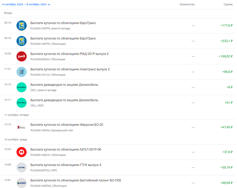The width and height of the screenshot is (237, 188).
Task: Click the РЖД red logo icon
Action: pos(22,56)
